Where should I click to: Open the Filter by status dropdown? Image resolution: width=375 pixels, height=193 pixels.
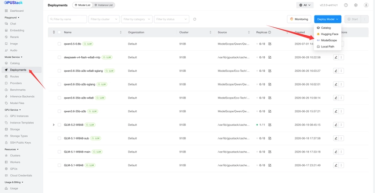(x=172, y=19)
